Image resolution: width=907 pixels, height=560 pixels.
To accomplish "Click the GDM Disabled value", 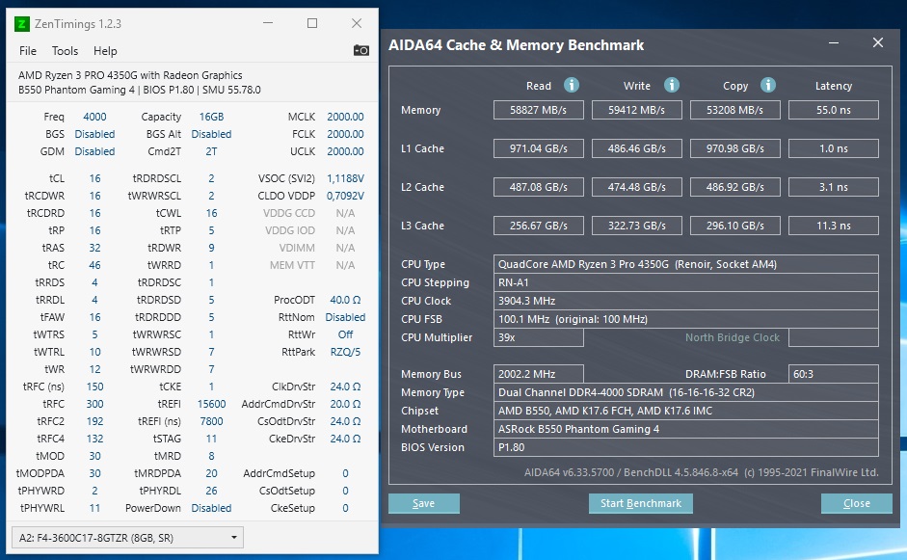I will [x=94, y=151].
